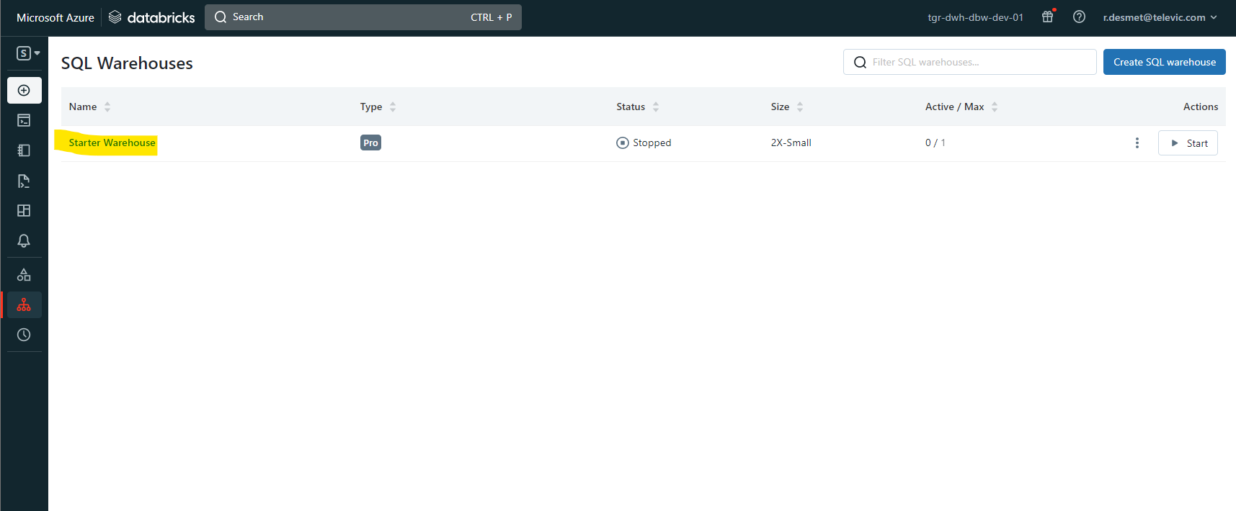This screenshot has width=1236, height=511.
Task: Click workspace name tgr-dwh-dbw-dev-01
Action: coord(975,17)
